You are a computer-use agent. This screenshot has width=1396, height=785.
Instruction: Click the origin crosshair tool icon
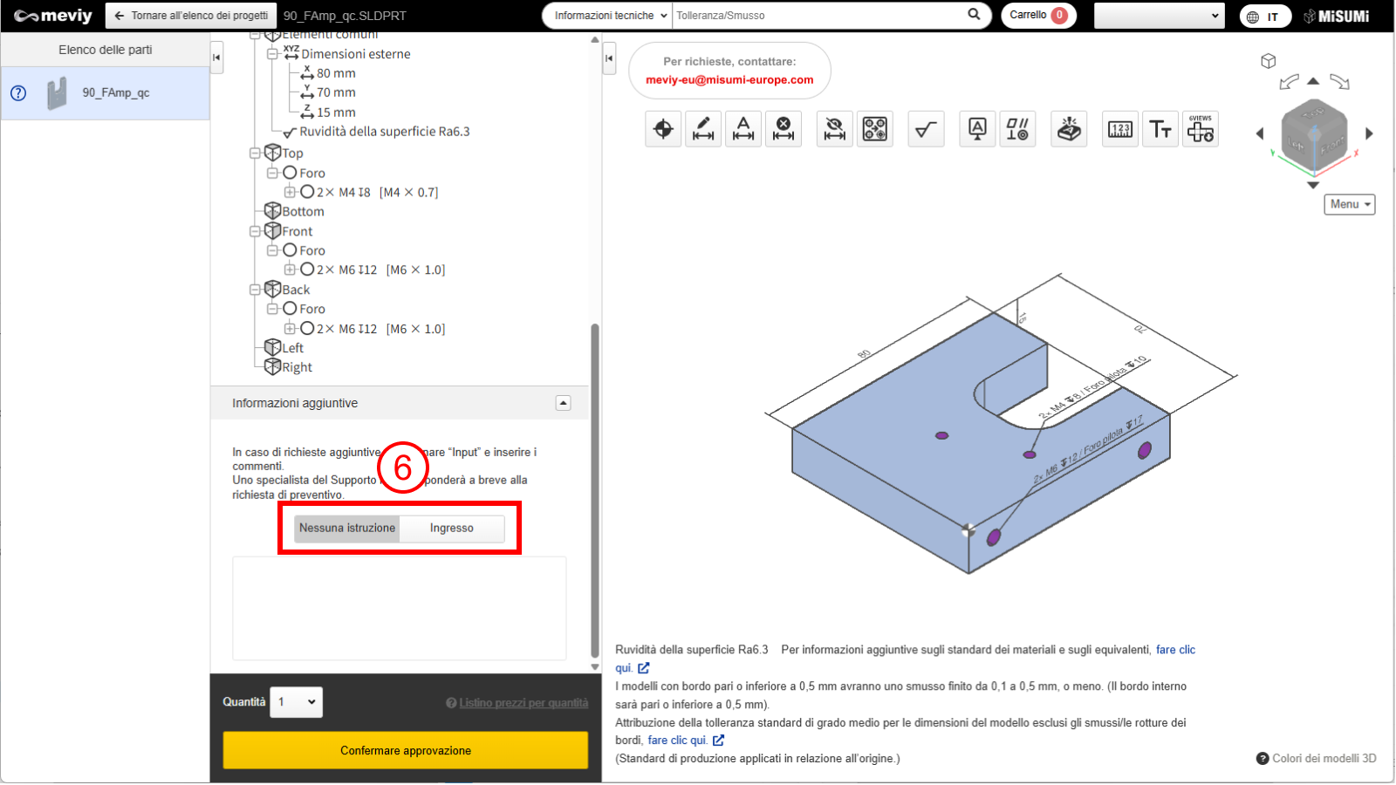663,130
